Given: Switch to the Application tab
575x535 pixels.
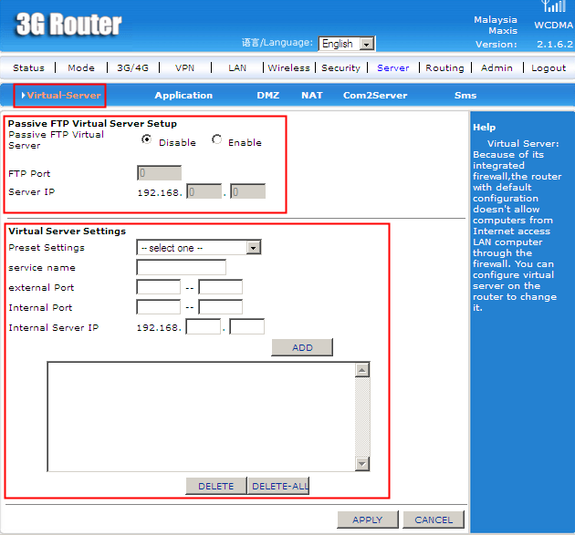Looking at the screenshot, I should (183, 95).
